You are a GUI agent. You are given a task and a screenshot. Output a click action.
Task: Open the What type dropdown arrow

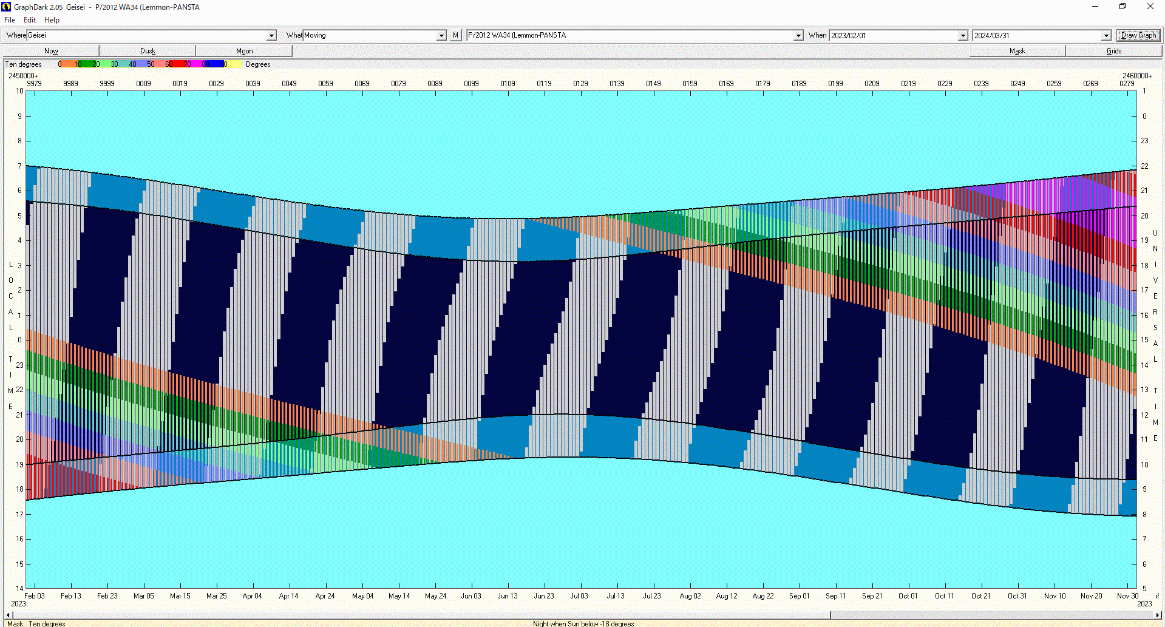[x=441, y=36]
